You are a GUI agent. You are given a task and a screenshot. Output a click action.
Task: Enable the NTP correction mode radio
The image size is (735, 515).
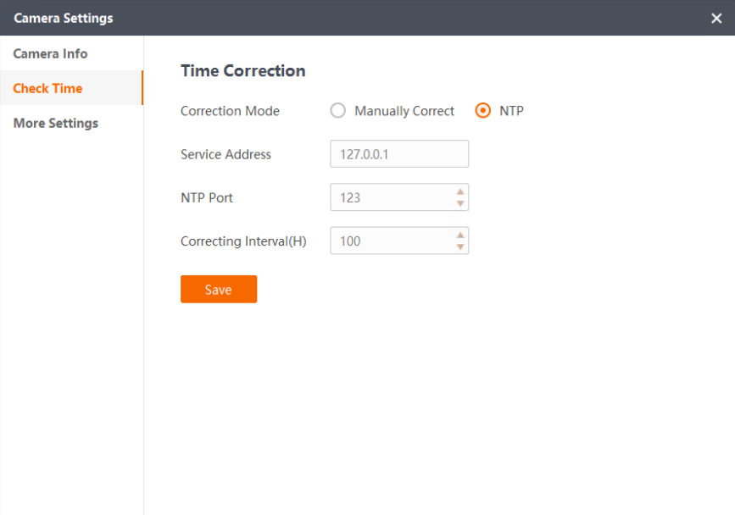(x=482, y=110)
